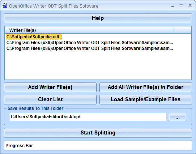196x154 pixels.
Task: Click Add All Writer File(s) In Folder
Action: (146, 87)
